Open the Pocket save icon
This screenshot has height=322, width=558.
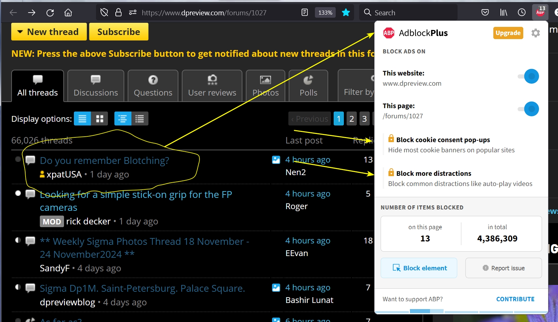485,13
